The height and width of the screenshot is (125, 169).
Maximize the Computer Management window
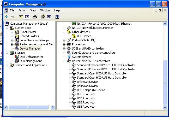pos(158,4)
